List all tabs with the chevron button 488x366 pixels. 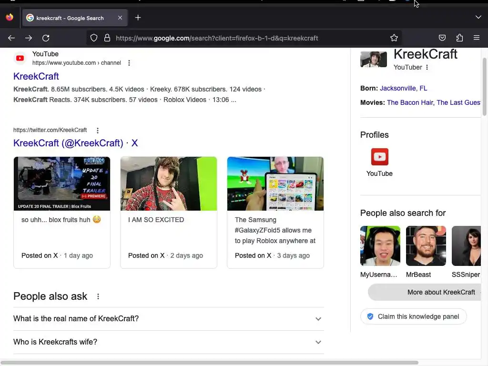[x=478, y=17]
